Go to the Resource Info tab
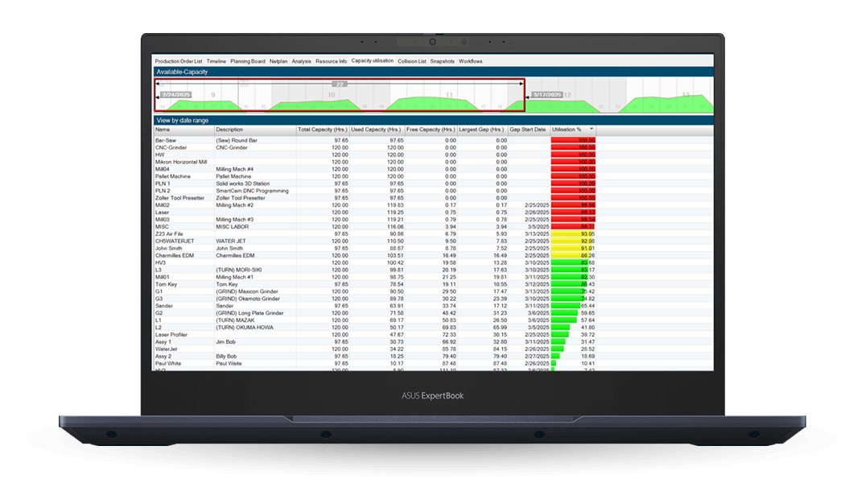The height and width of the screenshot is (479, 865). click(331, 61)
